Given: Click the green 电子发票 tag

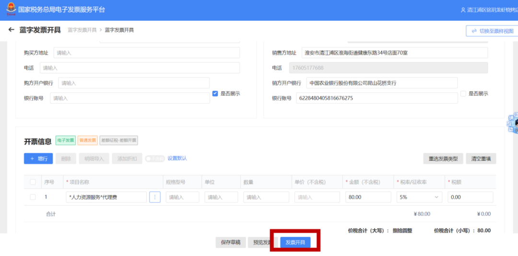Looking at the screenshot, I should (66, 140).
